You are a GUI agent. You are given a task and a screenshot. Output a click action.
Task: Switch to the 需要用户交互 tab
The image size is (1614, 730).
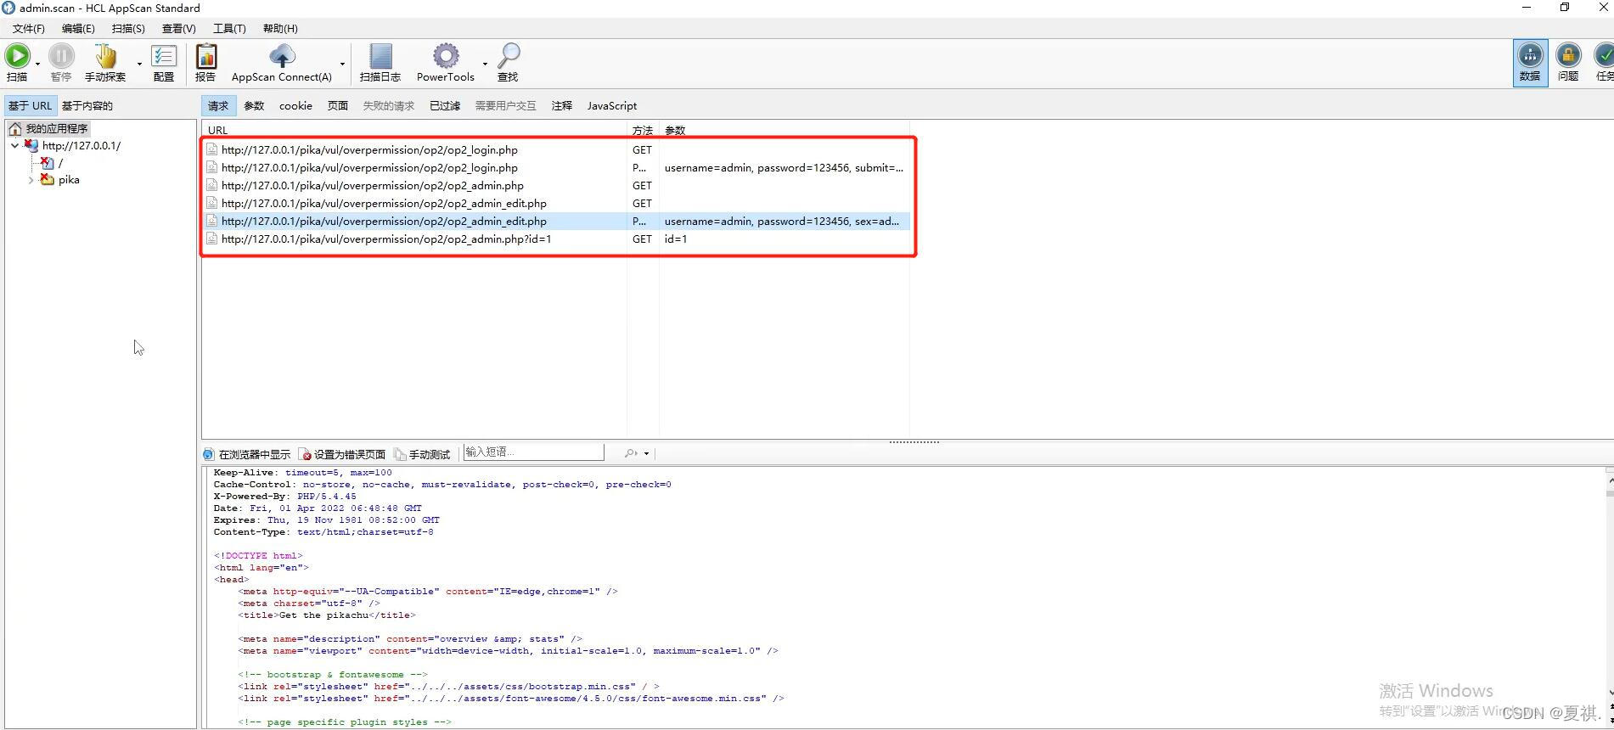tap(505, 105)
